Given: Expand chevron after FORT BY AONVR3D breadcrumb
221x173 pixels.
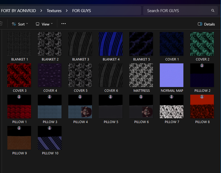Looking at the screenshot, I should tap(42, 11).
